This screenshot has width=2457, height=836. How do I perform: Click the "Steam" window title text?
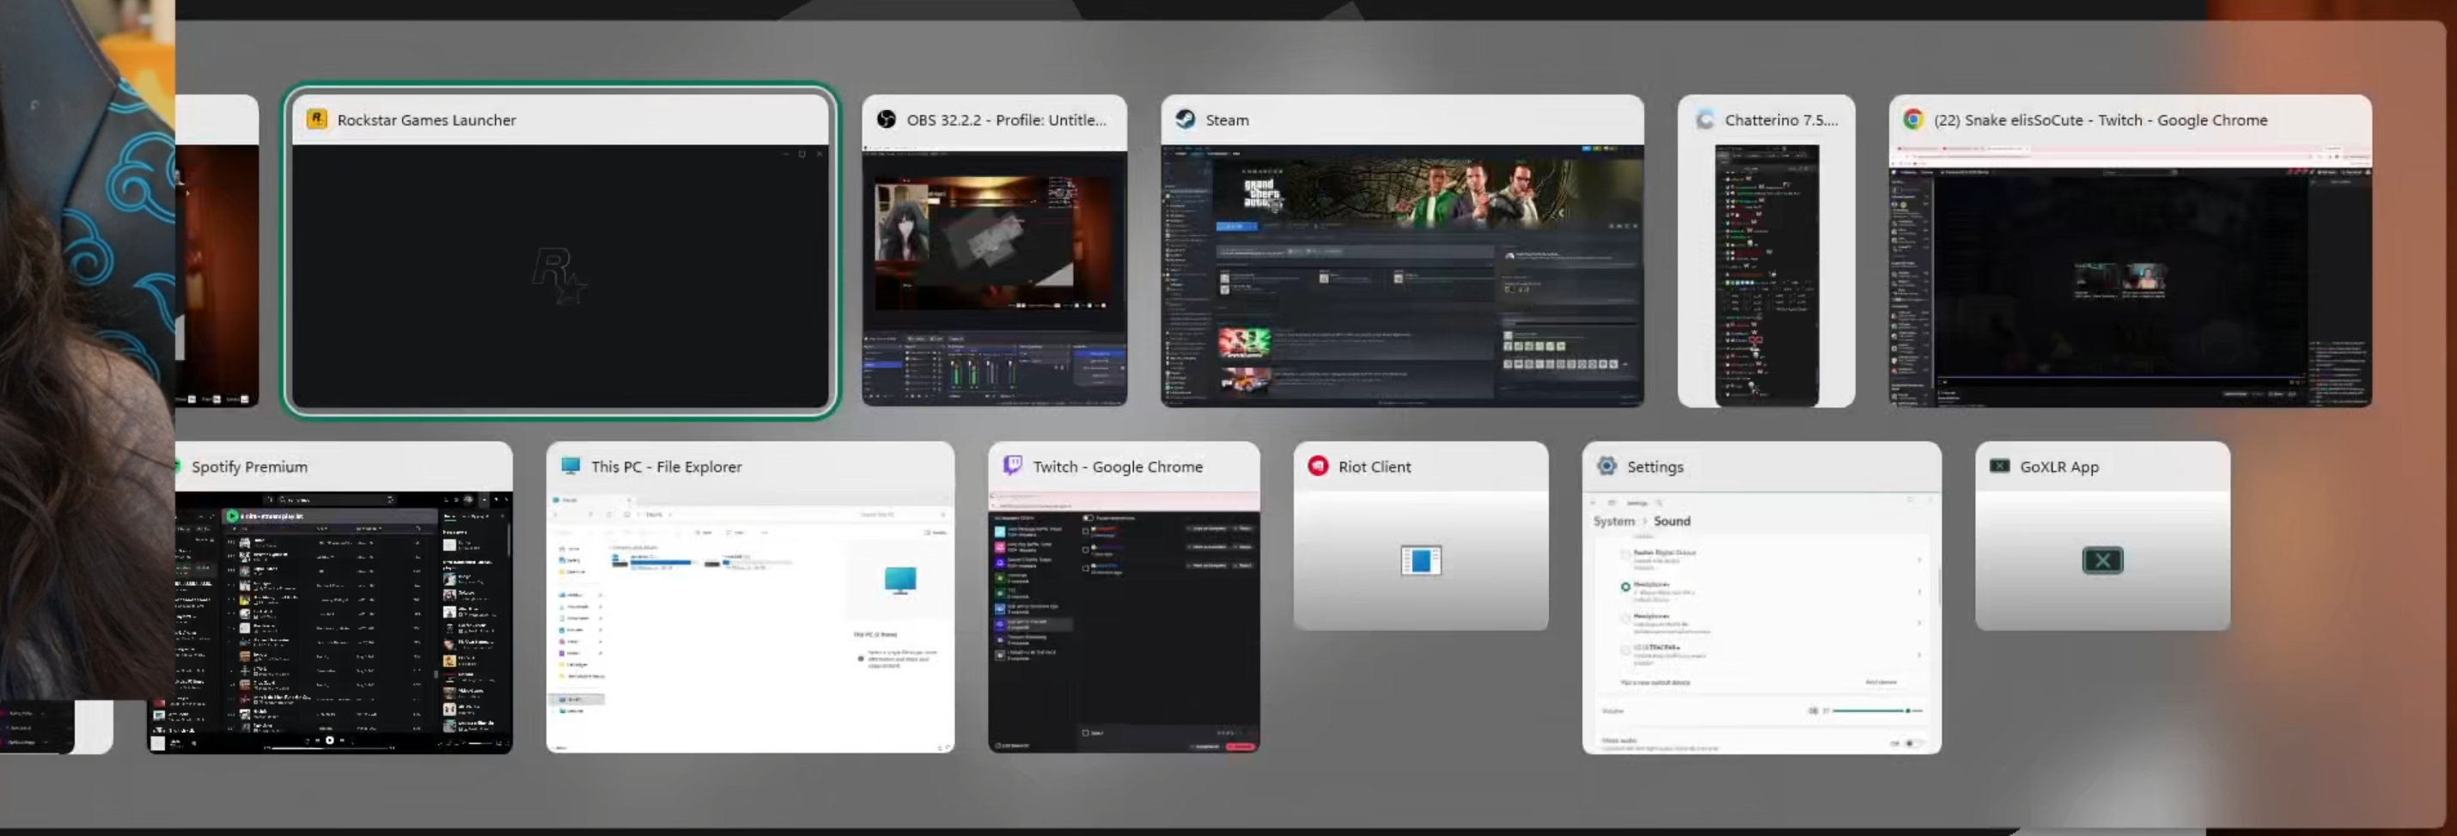(x=1227, y=120)
